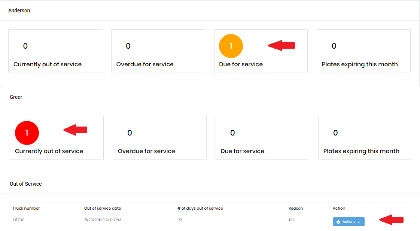Click the 5/23/2019 1:24:00 PM date cell
The width and height of the screenshot is (420, 231).
[x=103, y=220]
